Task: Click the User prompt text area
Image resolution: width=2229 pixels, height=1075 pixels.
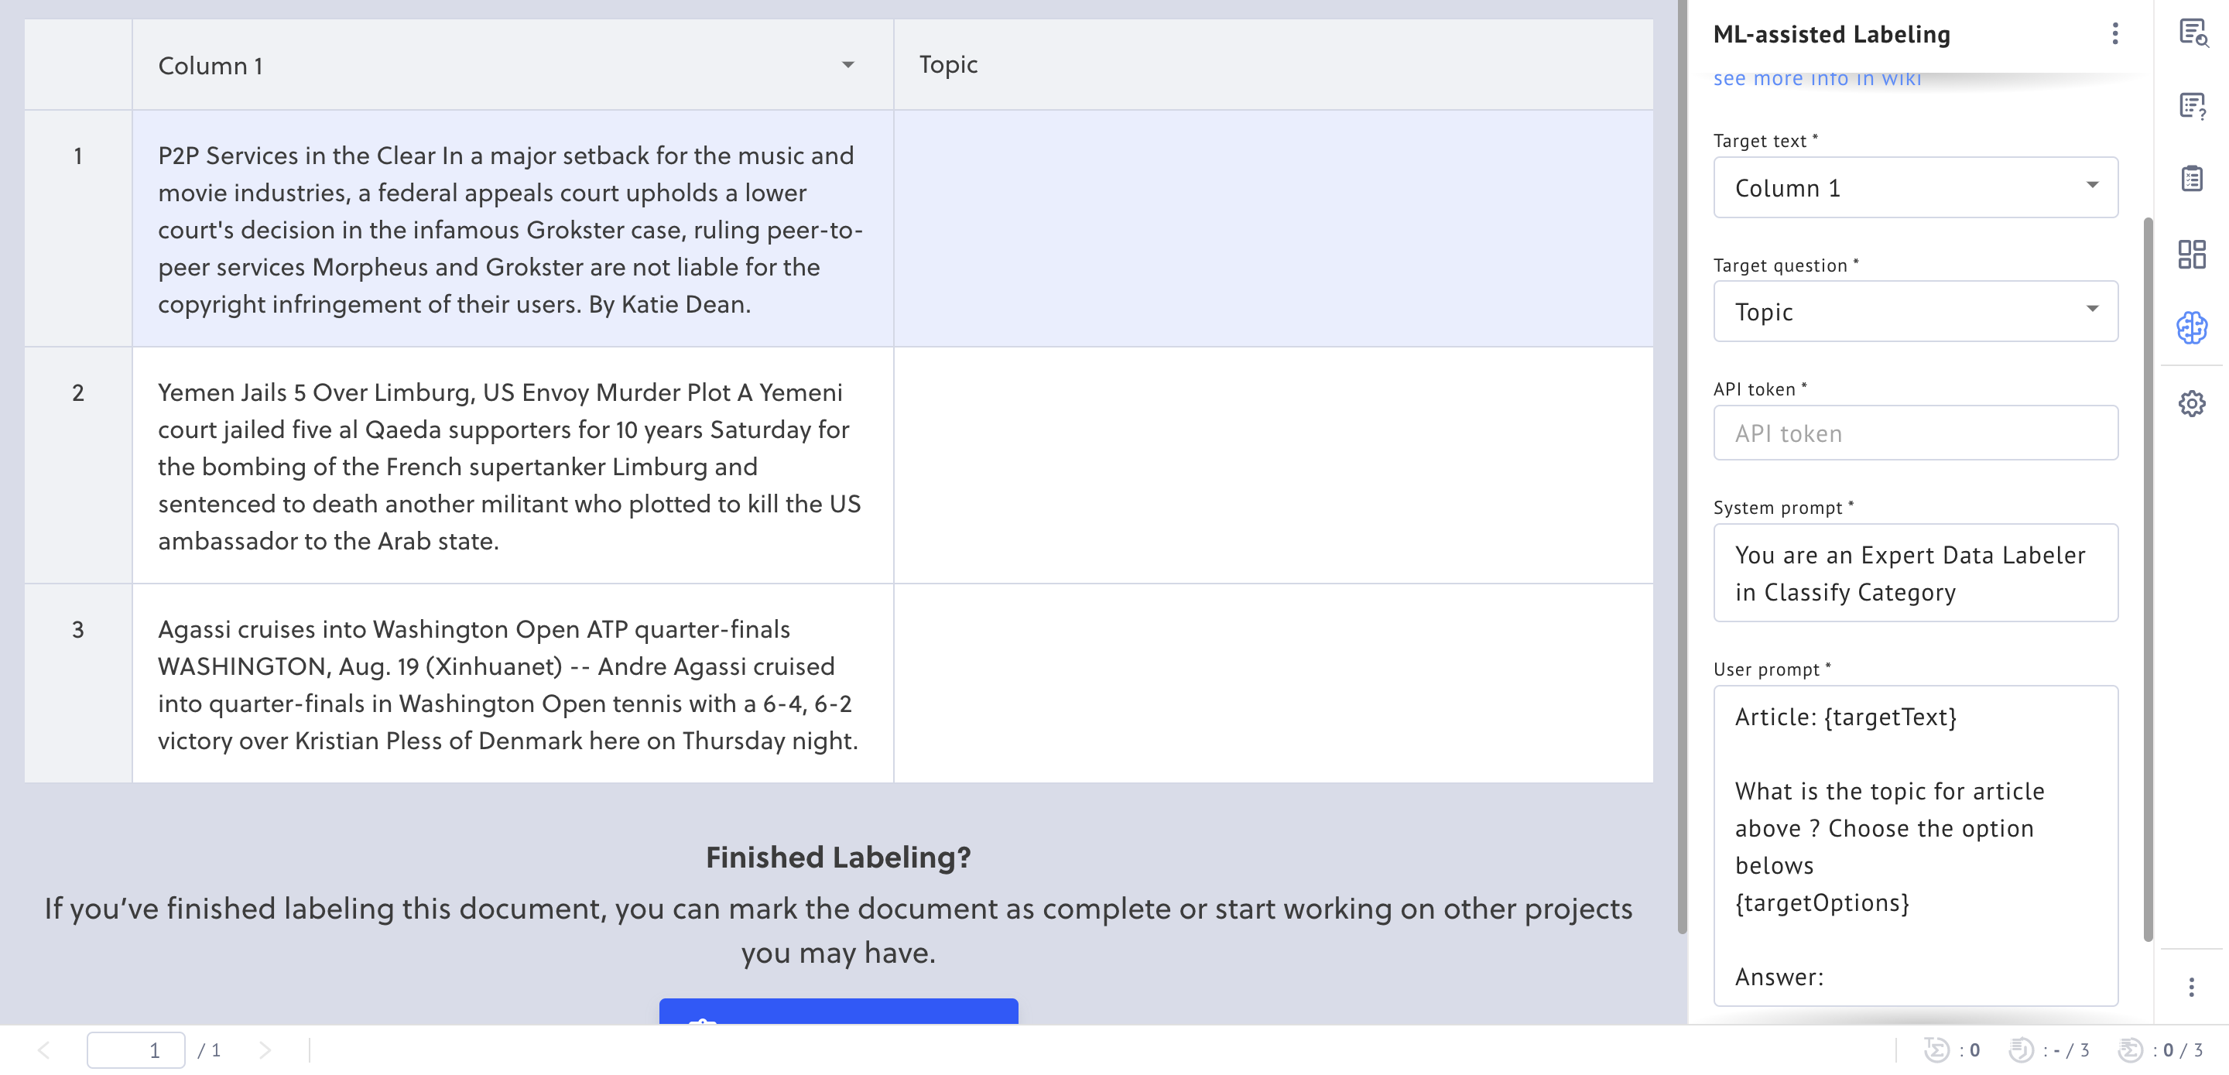Action: [1915, 845]
